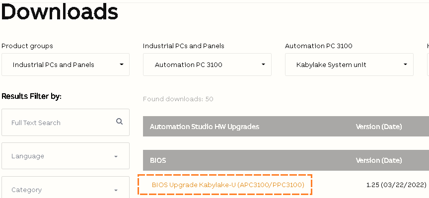429x198 pixels.
Task: Open the Automation PC 3100 dropdown
Action: click(x=207, y=65)
